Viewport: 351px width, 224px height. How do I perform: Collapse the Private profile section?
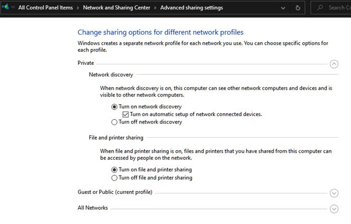pyautogui.click(x=334, y=64)
